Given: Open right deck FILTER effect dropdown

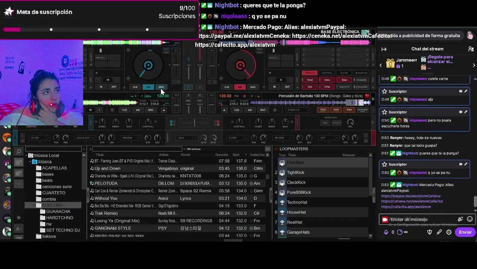Looking at the screenshot, I should 237,138.
